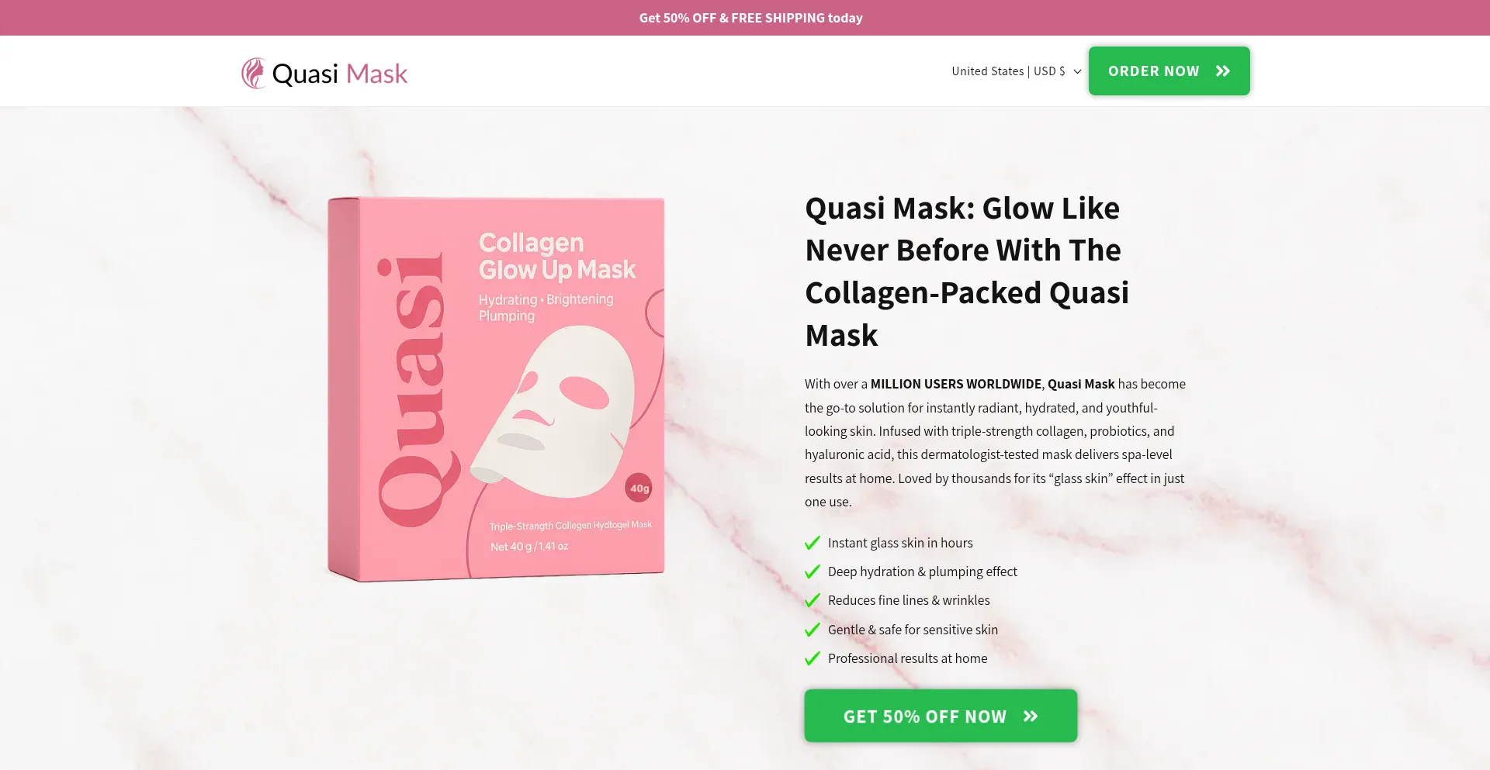Click the double-chevron on GET 50% OFF NOW

pyautogui.click(x=1031, y=716)
